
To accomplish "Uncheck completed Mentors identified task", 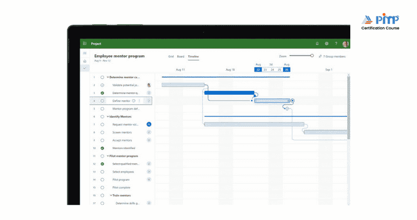I will (x=102, y=148).
